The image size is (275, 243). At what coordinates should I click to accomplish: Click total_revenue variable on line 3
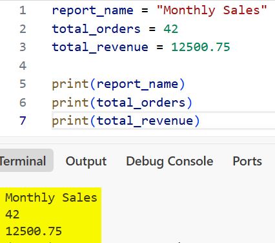point(100,47)
